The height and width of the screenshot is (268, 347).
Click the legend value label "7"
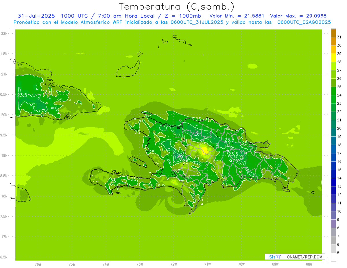[x=338, y=236]
